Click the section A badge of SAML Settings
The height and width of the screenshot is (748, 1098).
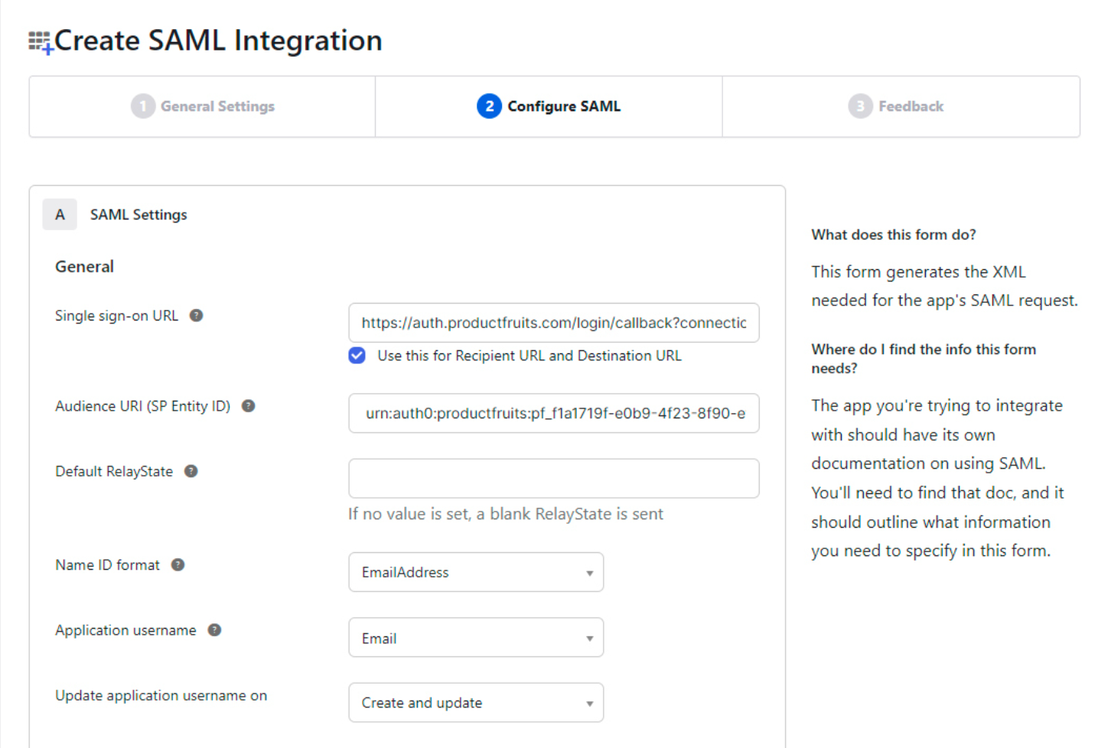tap(60, 215)
